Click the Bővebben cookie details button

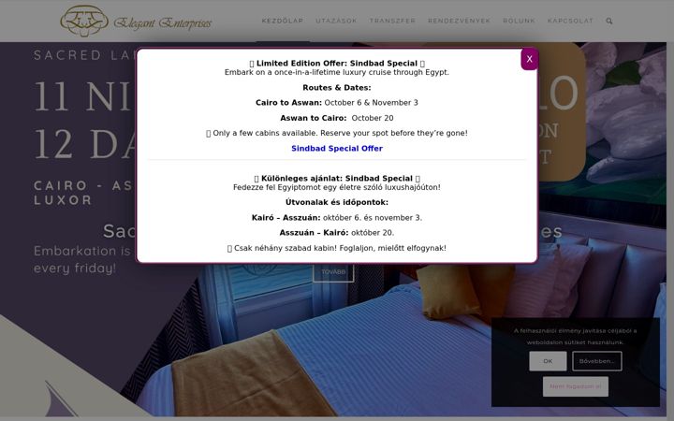[x=596, y=361]
